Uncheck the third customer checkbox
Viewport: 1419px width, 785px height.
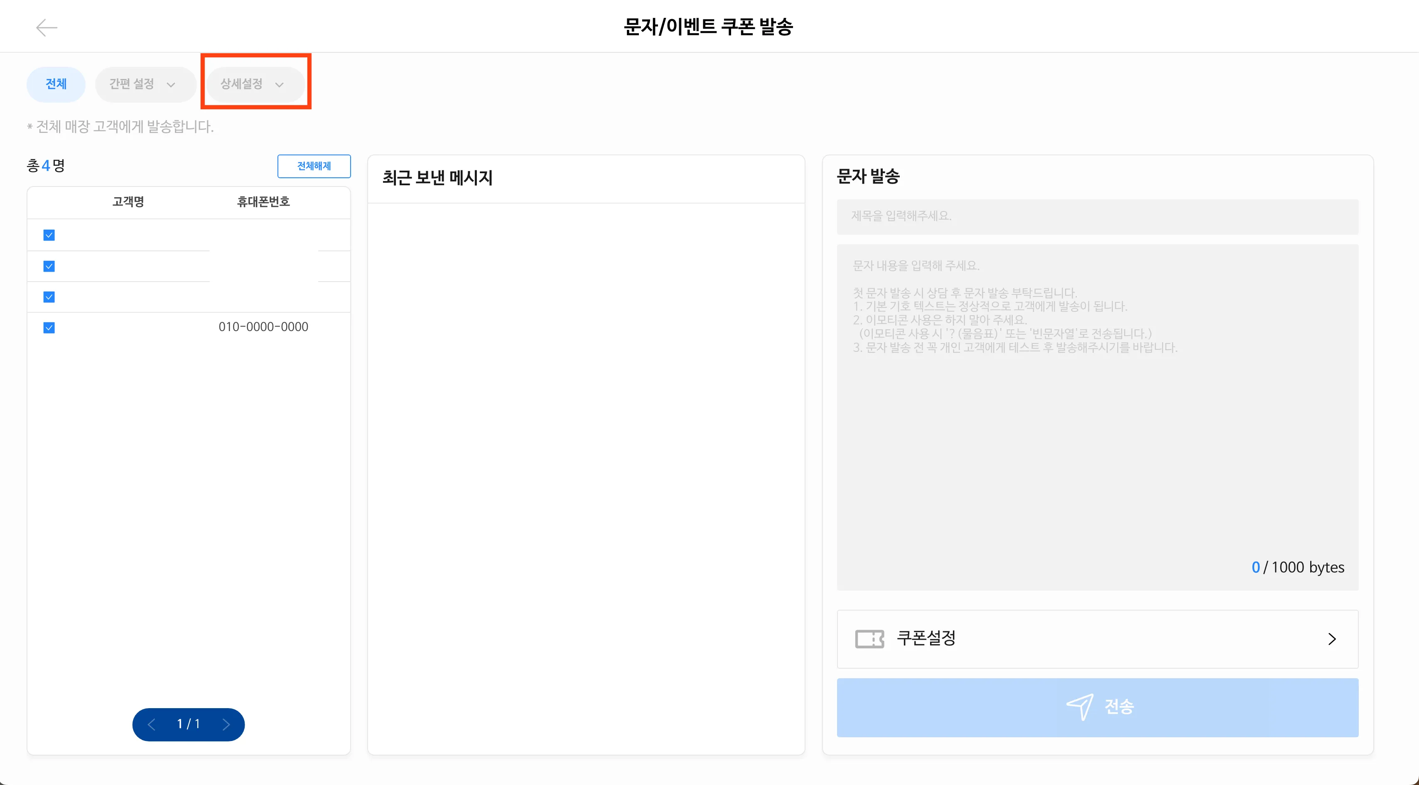pyautogui.click(x=49, y=297)
